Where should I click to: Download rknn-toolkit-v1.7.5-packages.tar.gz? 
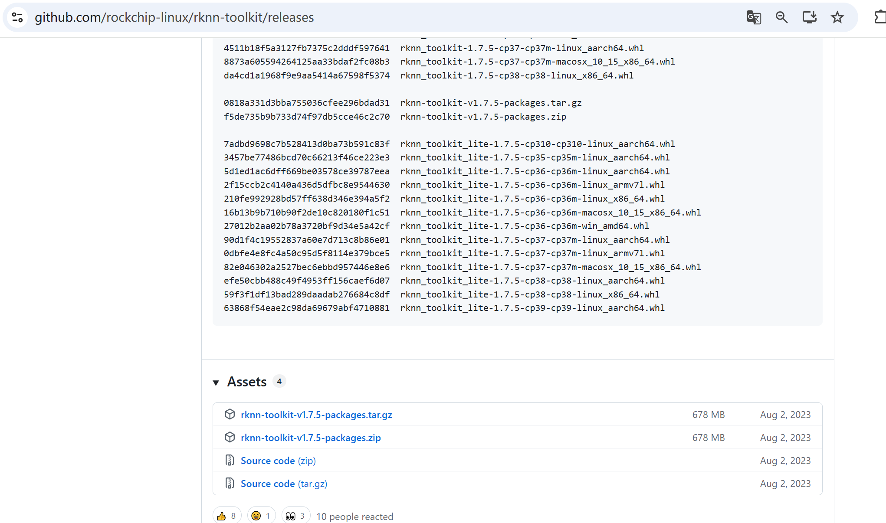(x=316, y=415)
